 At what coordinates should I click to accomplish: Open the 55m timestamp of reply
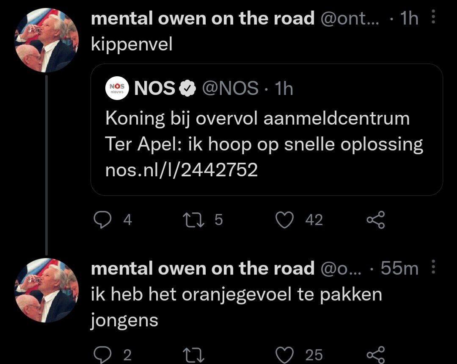tap(399, 268)
